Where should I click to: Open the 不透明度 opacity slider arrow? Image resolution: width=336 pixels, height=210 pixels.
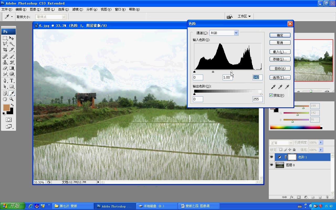point(321,143)
